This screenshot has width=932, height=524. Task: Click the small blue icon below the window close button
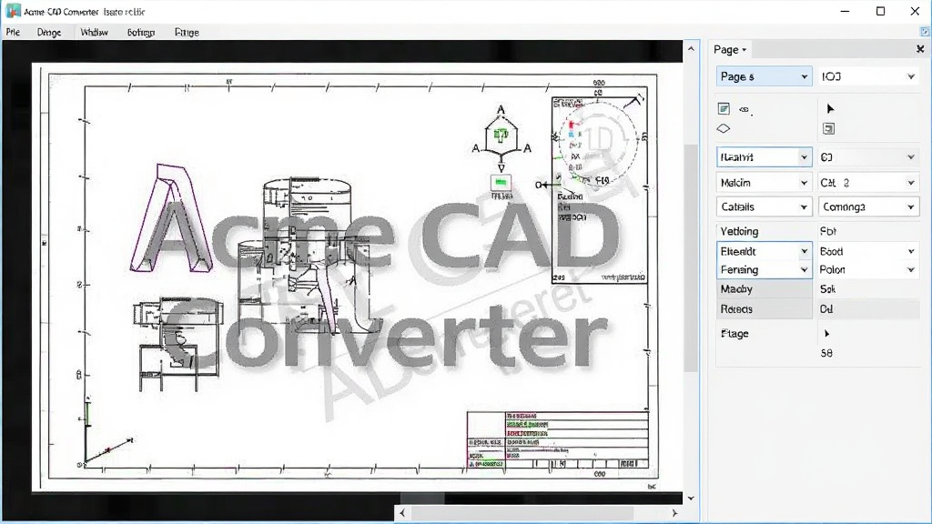point(925,32)
